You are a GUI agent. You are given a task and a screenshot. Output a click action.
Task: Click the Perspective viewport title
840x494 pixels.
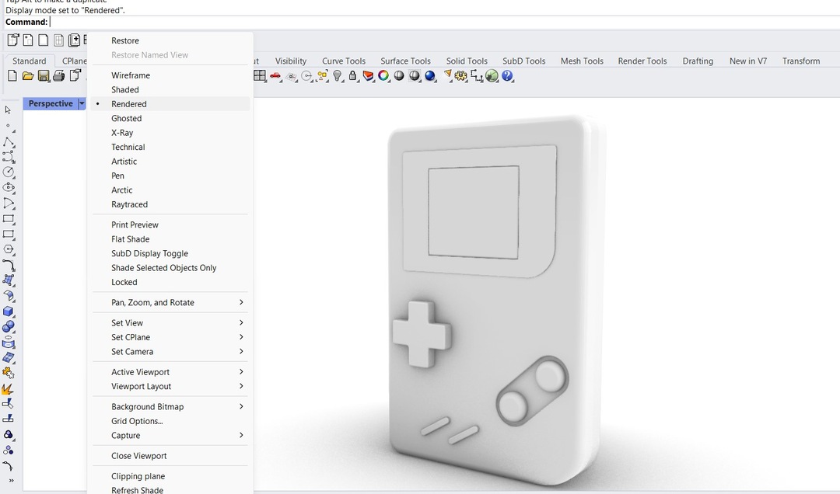coord(51,104)
